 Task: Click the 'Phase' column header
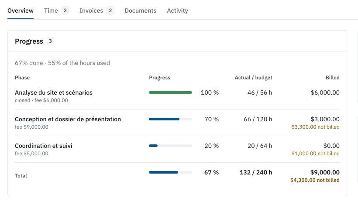[x=22, y=78]
